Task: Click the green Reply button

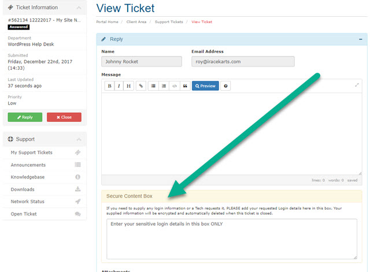Action: click(x=25, y=117)
